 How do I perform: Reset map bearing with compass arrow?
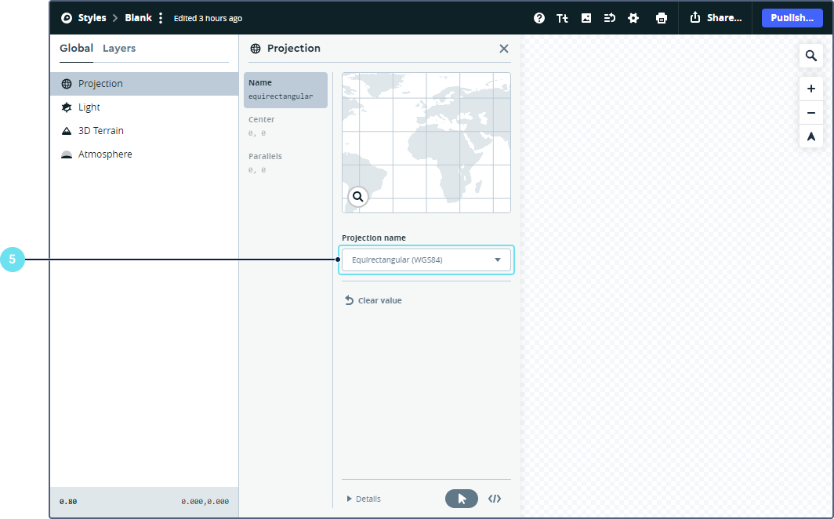pos(811,136)
